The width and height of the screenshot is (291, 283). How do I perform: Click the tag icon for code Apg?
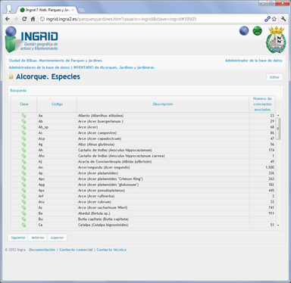coord(23,185)
